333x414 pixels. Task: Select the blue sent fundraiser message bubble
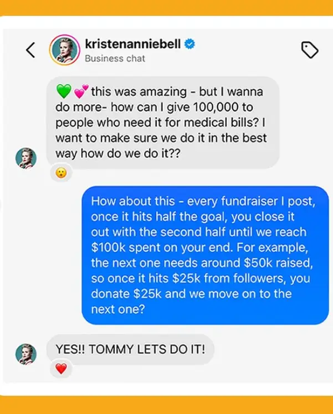click(205, 255)
